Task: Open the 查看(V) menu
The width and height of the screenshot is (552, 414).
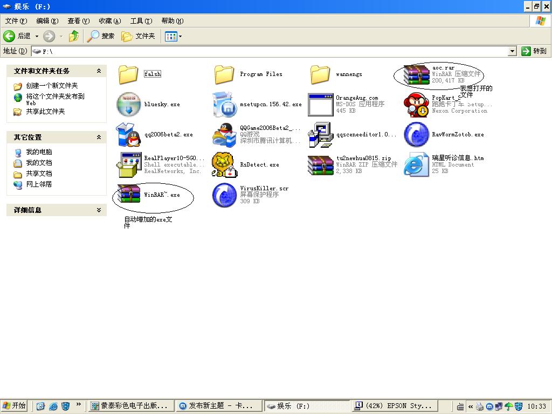Action: [x=78, y=21]
